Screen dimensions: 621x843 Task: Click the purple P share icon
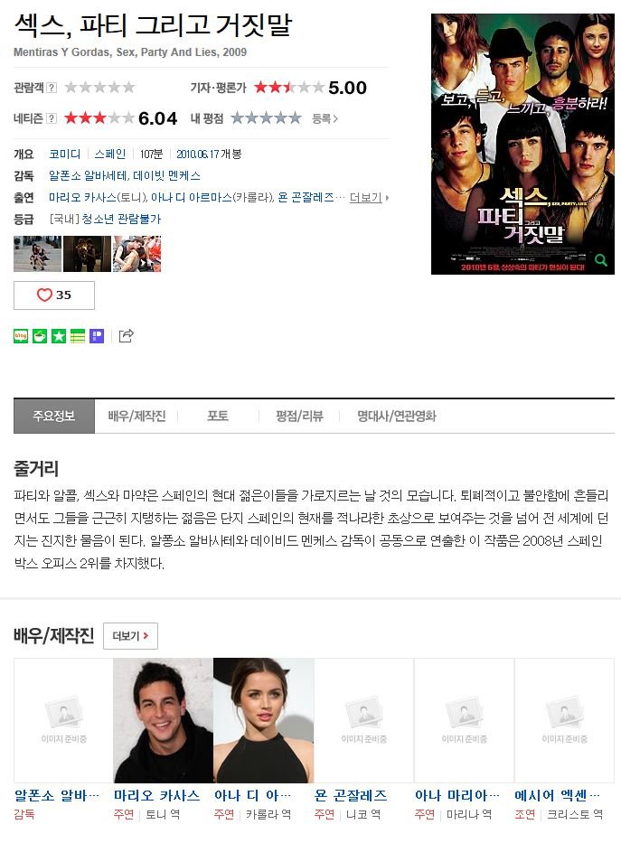coord(97,336)
